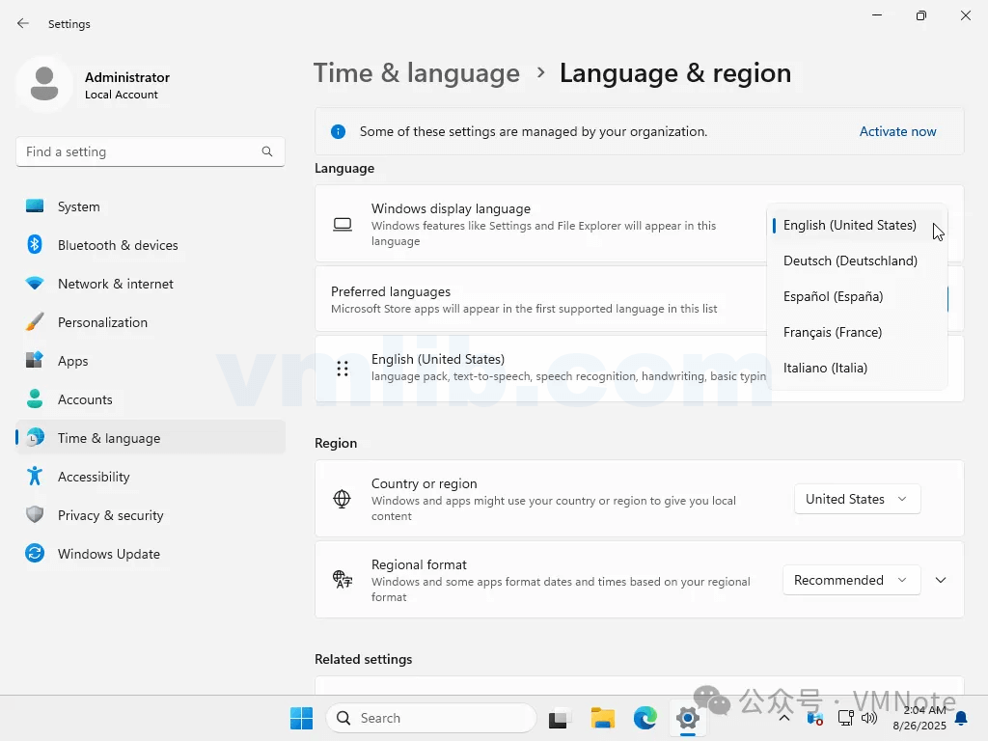Viewport: 988px width, 741px height.
Task: Click the Accessibility sidebar icon
Action: pyautogui.click(x=35, y=477)
